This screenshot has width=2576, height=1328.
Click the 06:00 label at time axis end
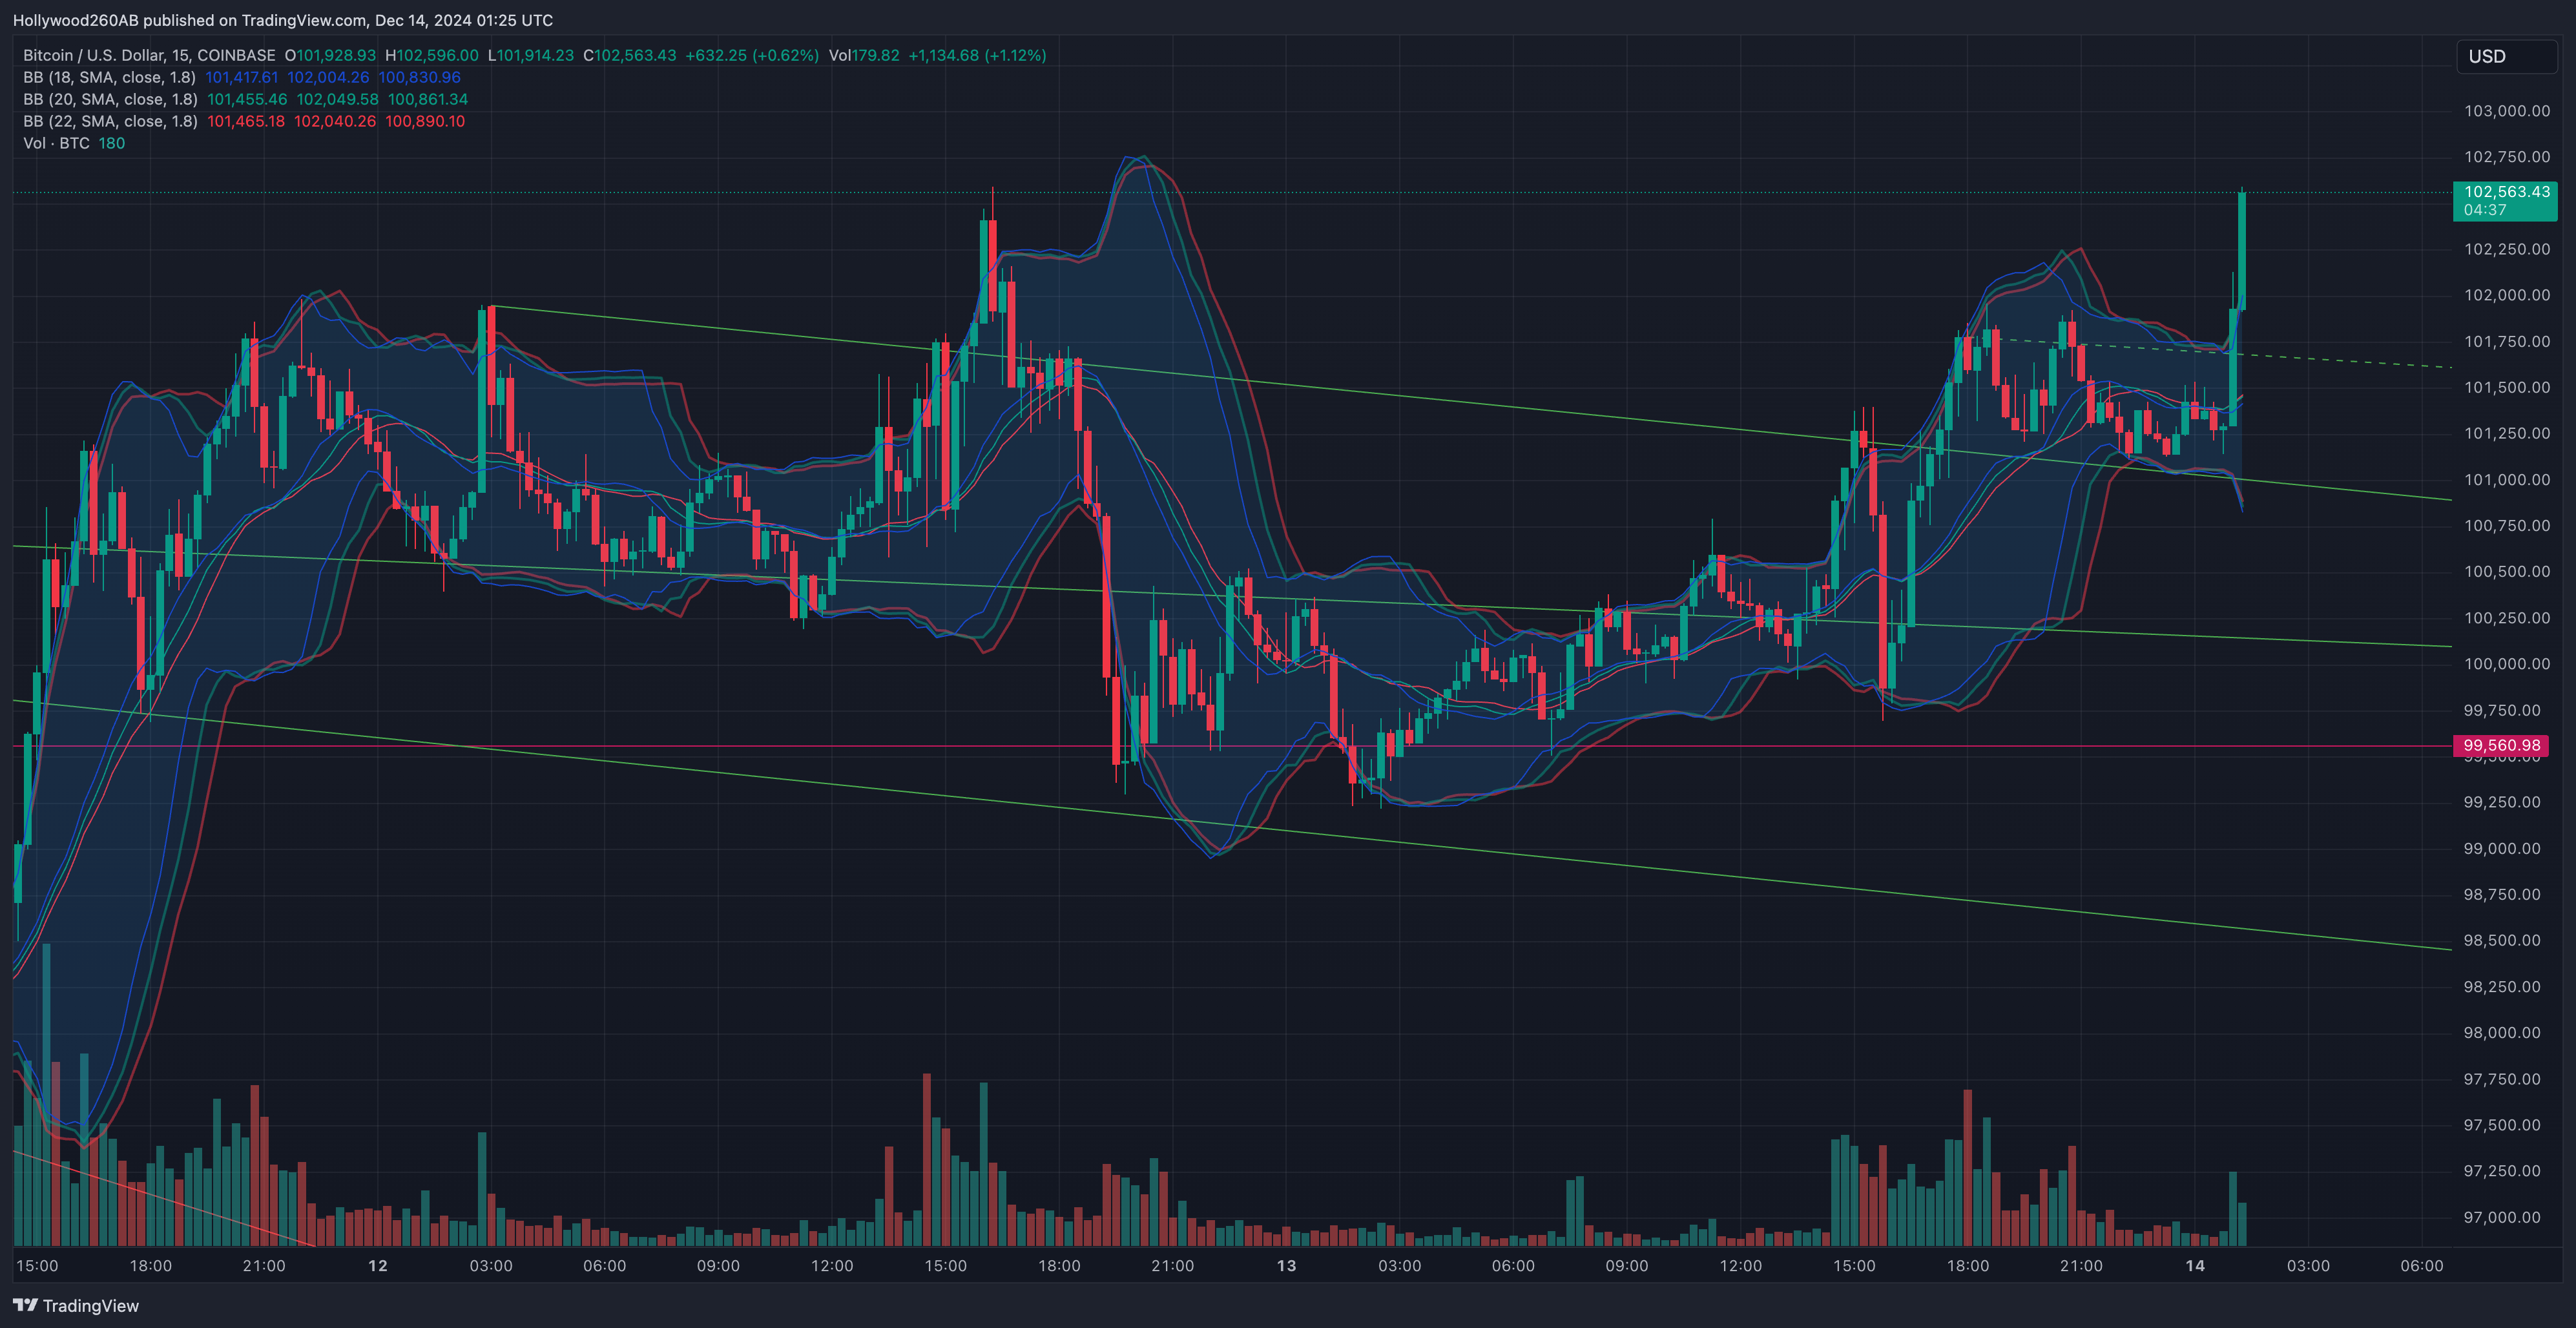[x=2422, y=1265]
